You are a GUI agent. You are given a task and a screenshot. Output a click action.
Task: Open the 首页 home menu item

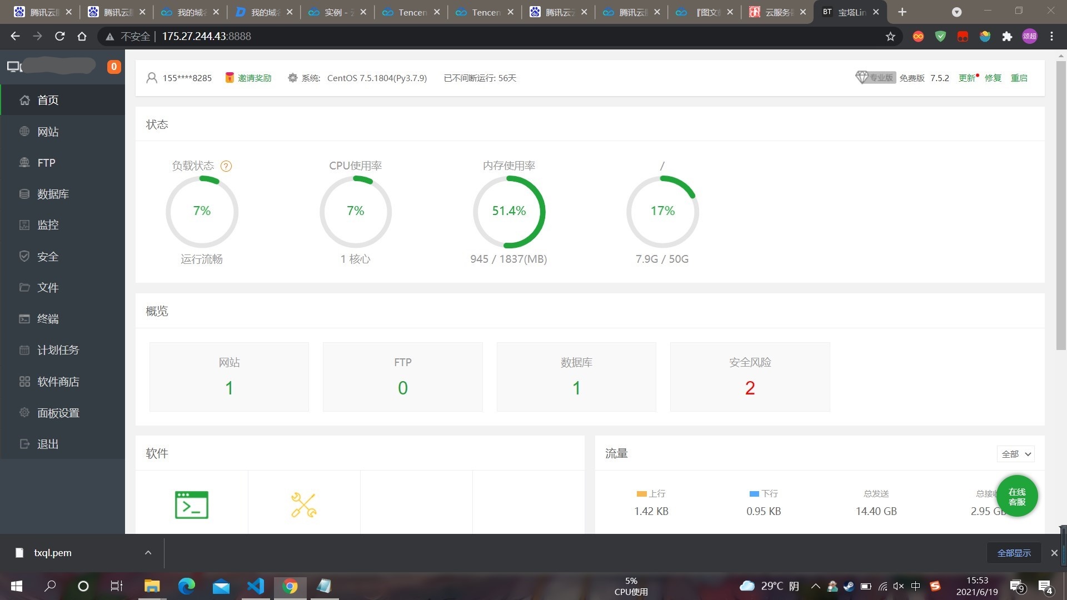point(63,100)
